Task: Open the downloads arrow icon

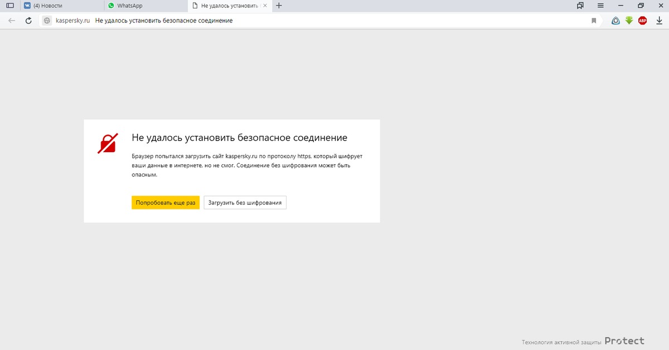Action: click(658, 21)
